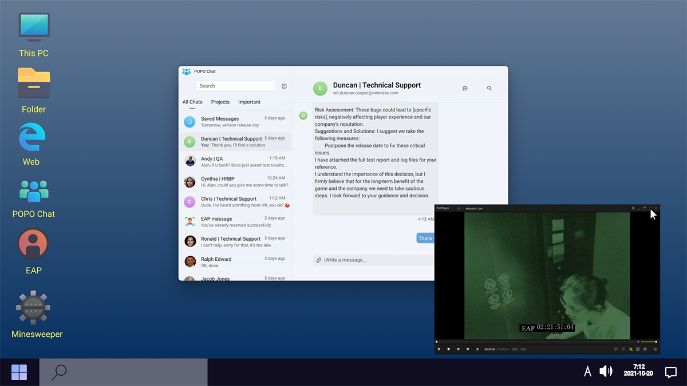Image resolution: width=687 pixels, height=386 pixels.
Task: Switch to the Projects tab
Action: coord(220,102)
